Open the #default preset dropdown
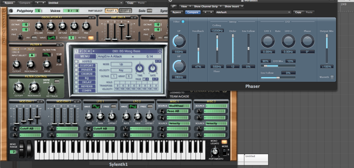The width and height of the screenshot is (354, 168). tap(253, 12)
